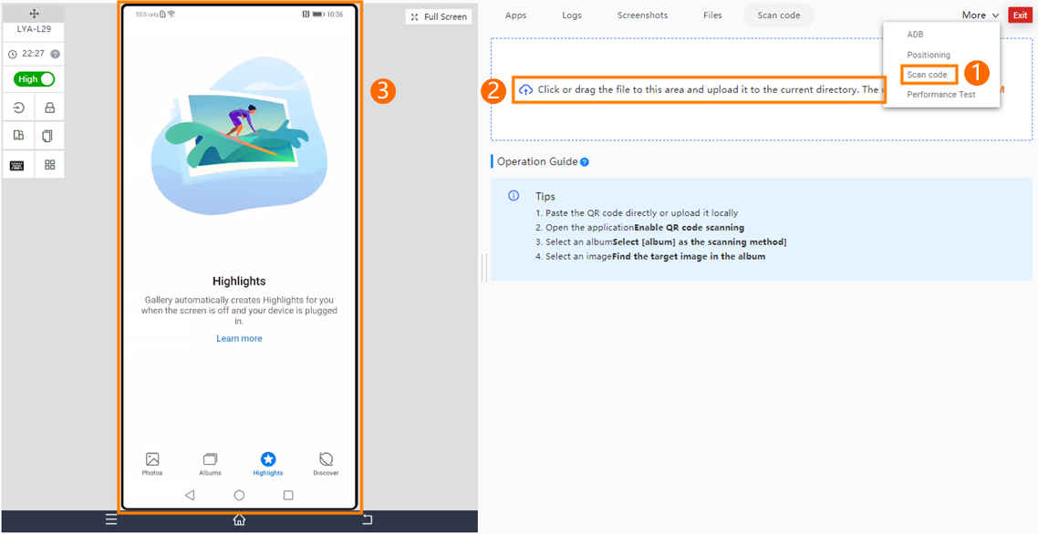Tap the phone's circle home button
The image size is (1038, 534).
pos(240,495)
